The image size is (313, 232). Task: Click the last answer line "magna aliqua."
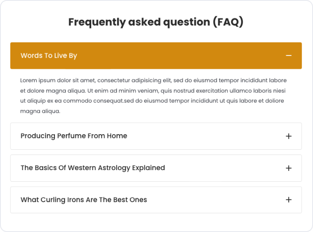[40, 111]
